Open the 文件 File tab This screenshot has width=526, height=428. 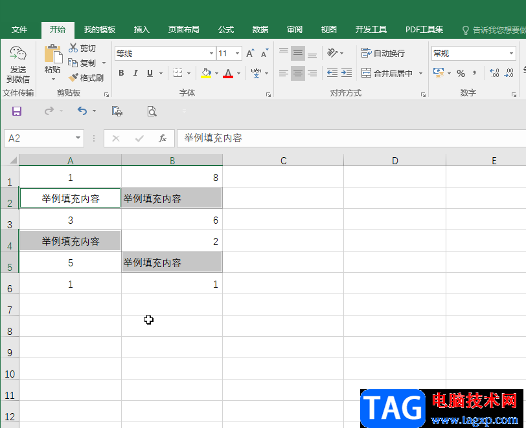point(19,30)
